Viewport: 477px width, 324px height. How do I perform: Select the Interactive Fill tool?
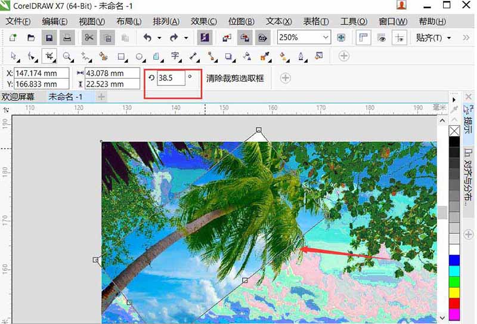click(284, 56)
